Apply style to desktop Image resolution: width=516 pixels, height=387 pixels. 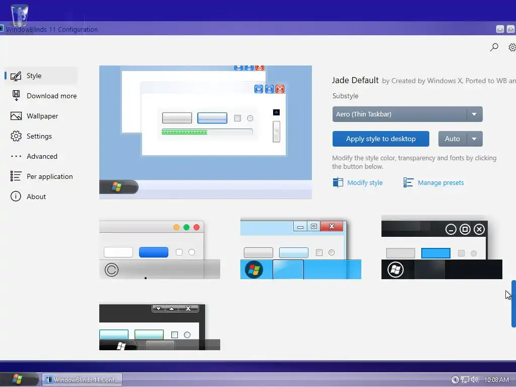(x=381, y=139)
